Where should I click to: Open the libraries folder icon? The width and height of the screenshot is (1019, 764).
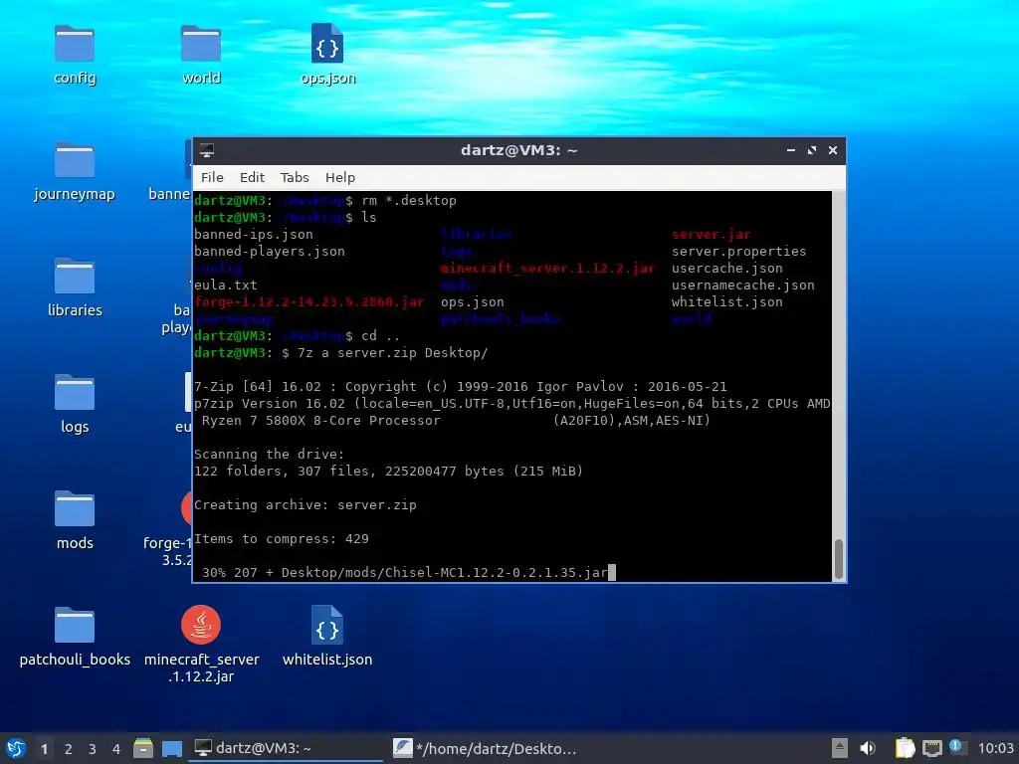(75, 277)
